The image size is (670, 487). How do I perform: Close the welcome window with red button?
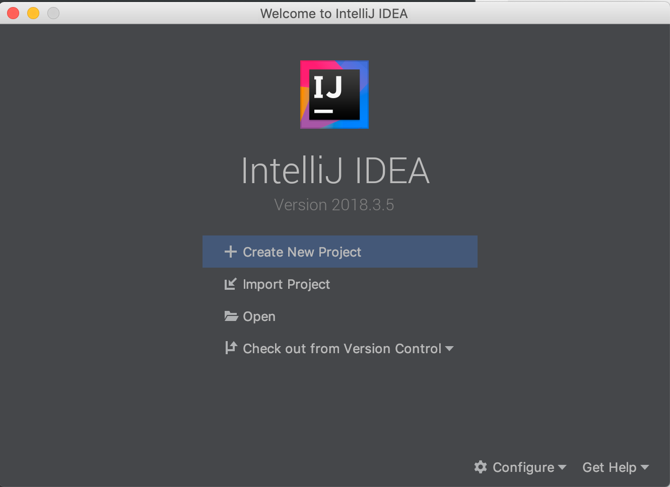click(x=13, y=13)
